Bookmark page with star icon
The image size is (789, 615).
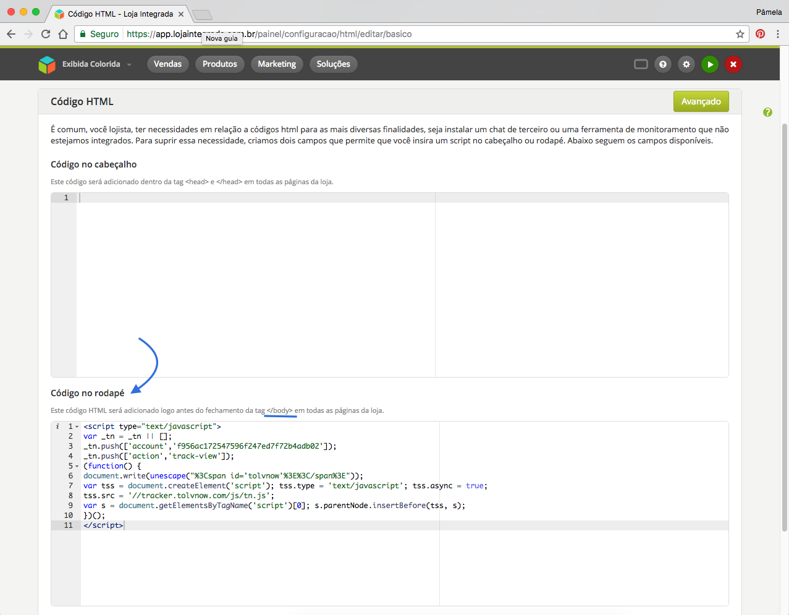(740, 34)
